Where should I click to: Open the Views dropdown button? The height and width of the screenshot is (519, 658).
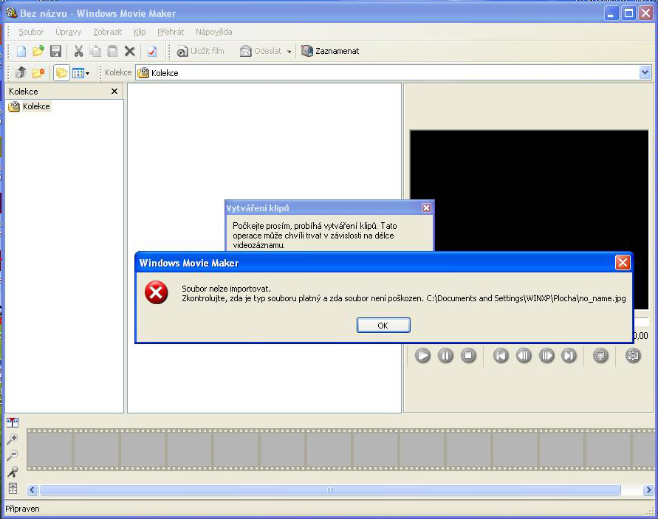pos(80,73)
